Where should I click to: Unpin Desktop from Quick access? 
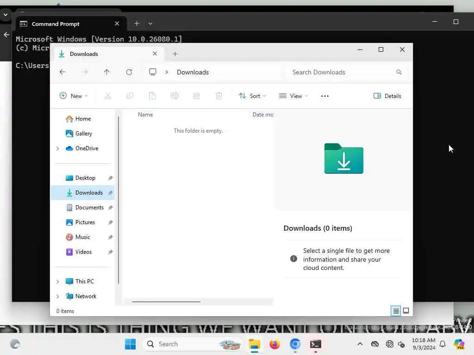click(110, 178)
